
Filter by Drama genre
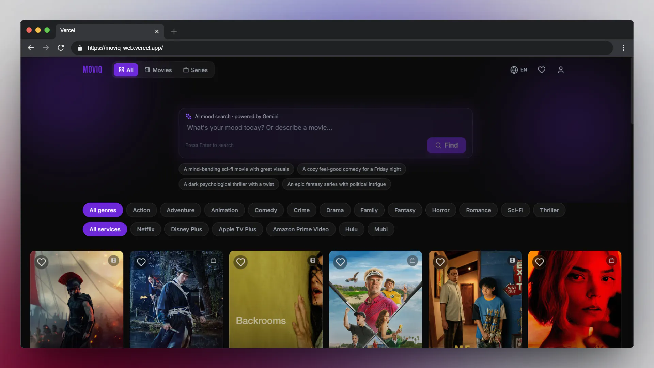[x=335, y=210]
